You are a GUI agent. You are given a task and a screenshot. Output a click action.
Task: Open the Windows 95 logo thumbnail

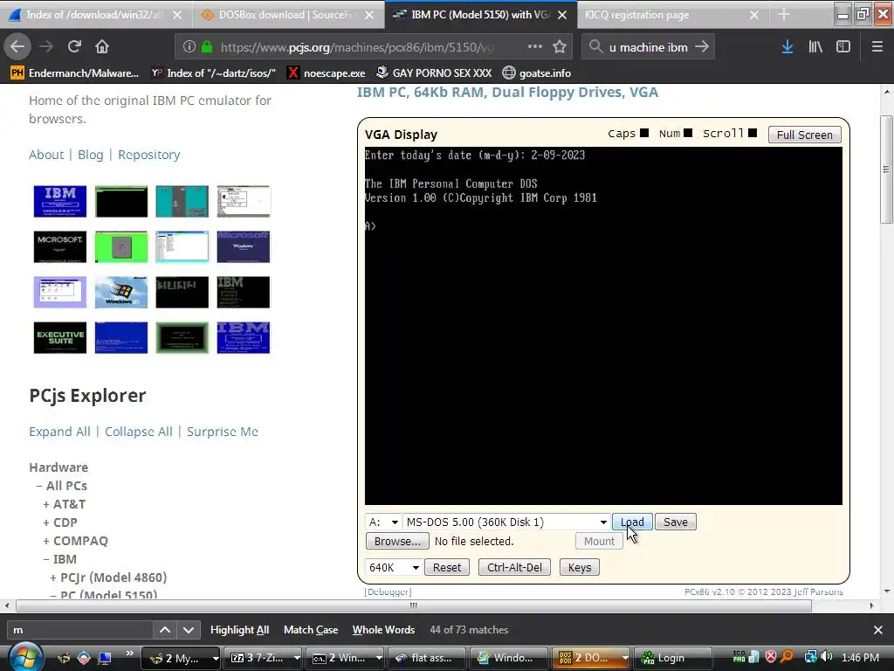tap(120, 292)
